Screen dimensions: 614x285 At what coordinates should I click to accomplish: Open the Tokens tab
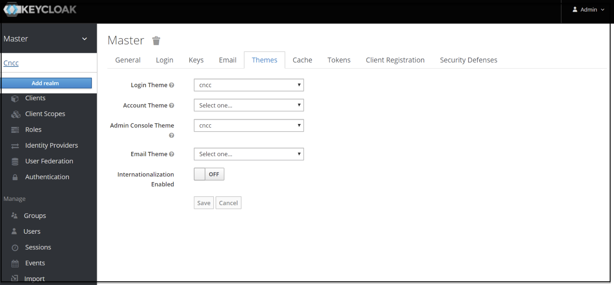point(339,60)
